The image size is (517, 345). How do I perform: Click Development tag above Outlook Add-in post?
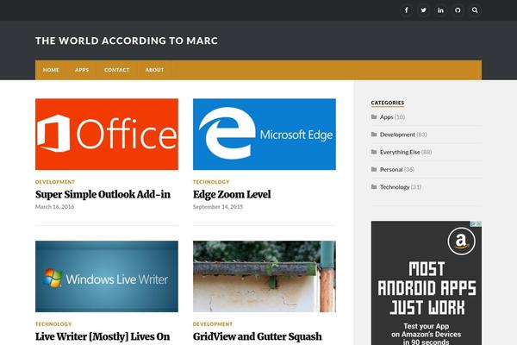click(55, 182)
